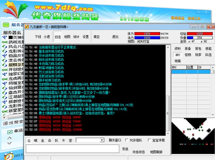Screen dimensions: 215x160
Task: Click the 经验 red experience bar
Action: coord(200,34)
